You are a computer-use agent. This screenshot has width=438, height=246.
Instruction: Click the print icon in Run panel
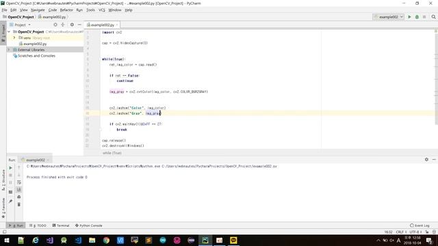click(x=19, y=197)
